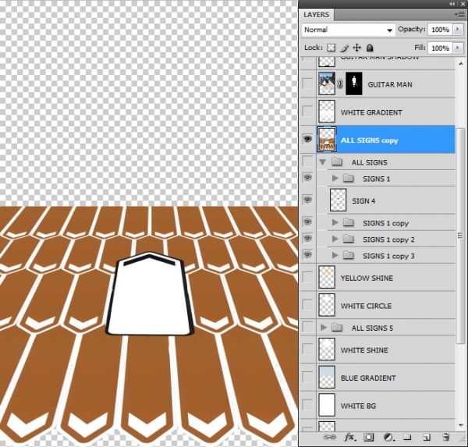This screenshot has width=468, height=447.
Task: Click lock transparent pixels icon
Action: pos(331,48)
